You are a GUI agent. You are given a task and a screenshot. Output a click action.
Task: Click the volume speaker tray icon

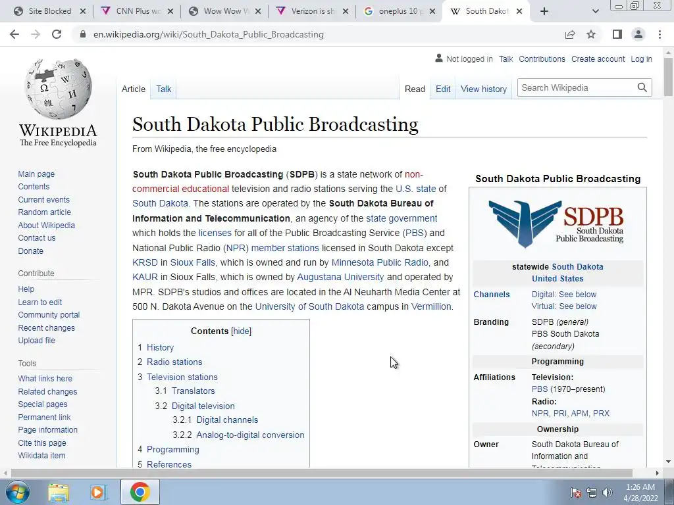point(607,492)
